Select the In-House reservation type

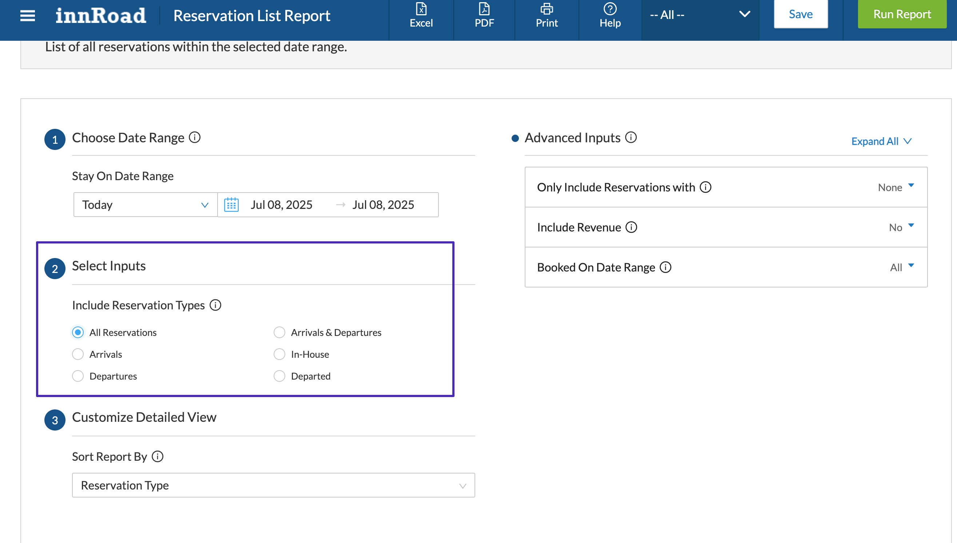279,354
